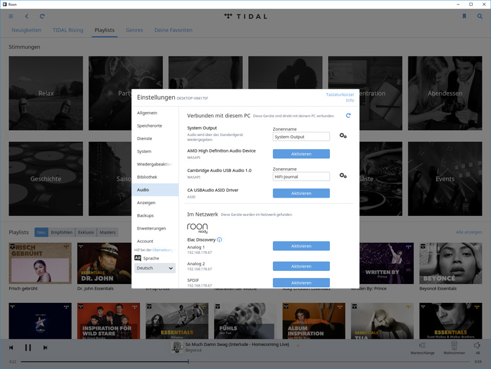491x369 pixels.
Task: Switch to the Neuigkeiten tab
Action: 27,30
